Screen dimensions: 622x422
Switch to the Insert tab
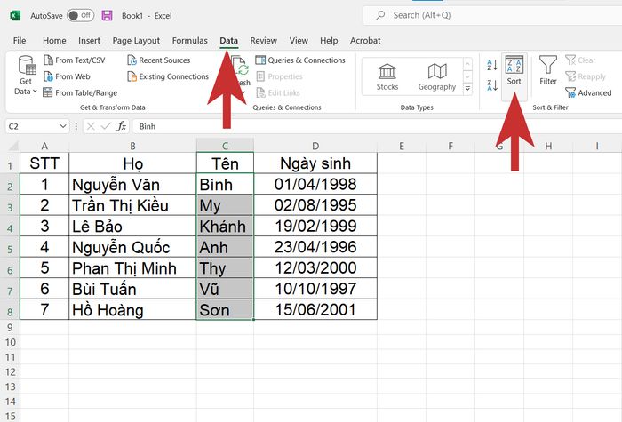point(89,41)
